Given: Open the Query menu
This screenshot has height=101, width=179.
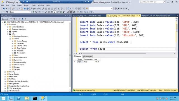Looking at the screenshot, I should (x=19, y=5).
